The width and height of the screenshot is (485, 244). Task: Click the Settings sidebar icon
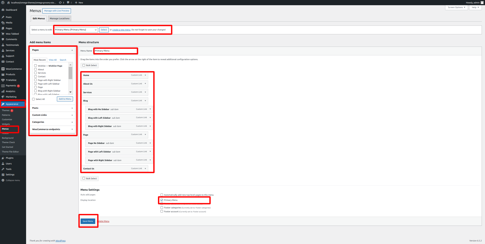tap(3, 175)
